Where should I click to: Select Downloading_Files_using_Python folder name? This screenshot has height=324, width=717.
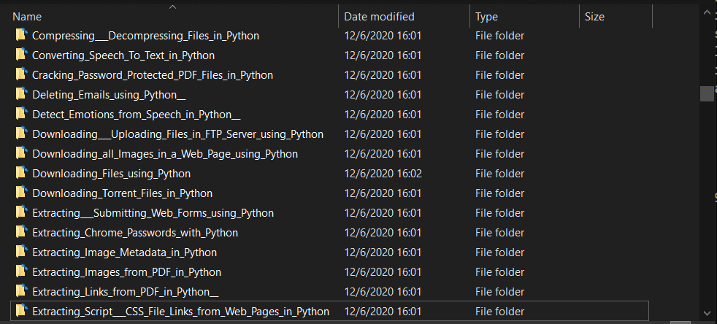(x=111, y=174)
